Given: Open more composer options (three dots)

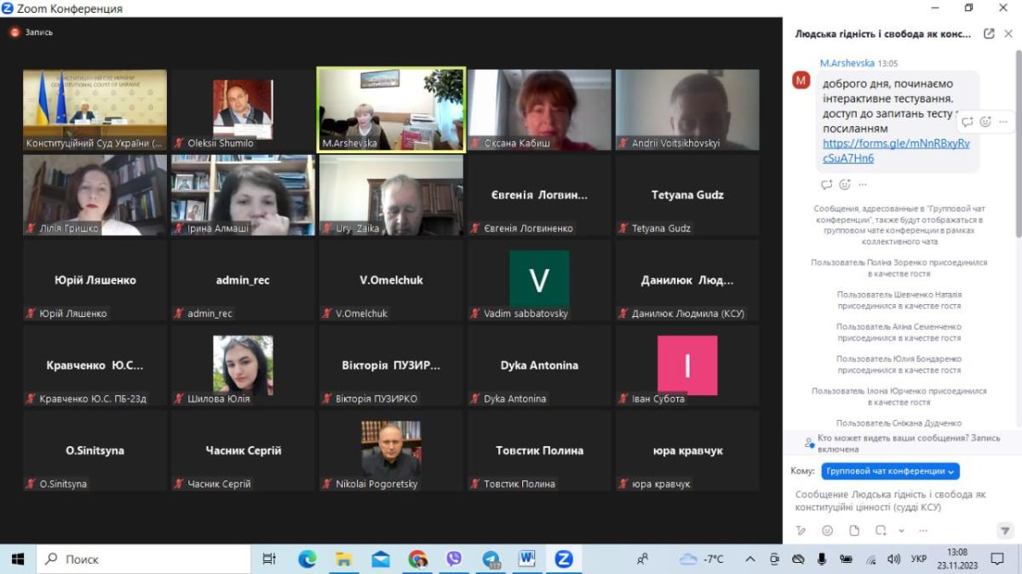Looking at the screenshot, I should pyautogui.click(x=922, y=531).
